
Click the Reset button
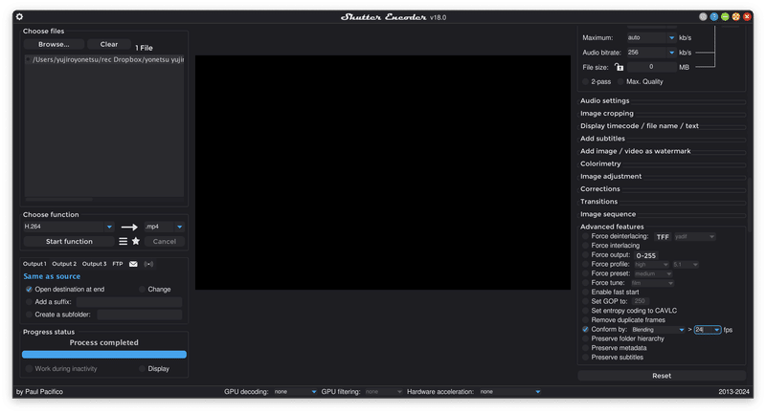(x=662, y=376)
